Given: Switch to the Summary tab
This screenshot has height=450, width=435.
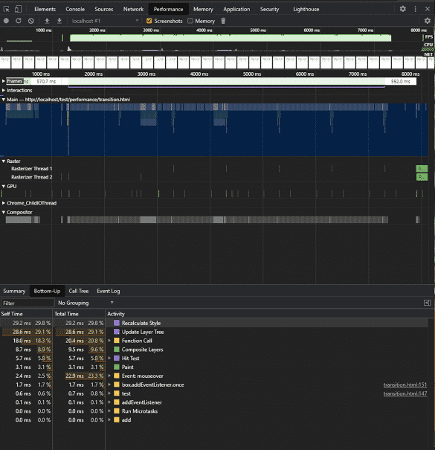Looking at the screenshot, I should tap(14, 291).
